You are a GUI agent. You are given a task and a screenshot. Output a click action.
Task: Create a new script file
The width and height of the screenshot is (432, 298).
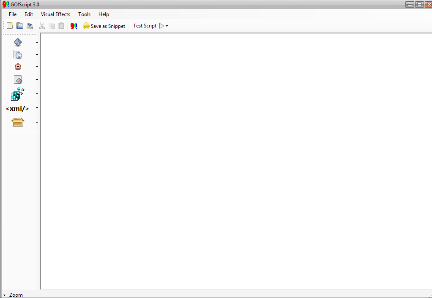point(10,26)
